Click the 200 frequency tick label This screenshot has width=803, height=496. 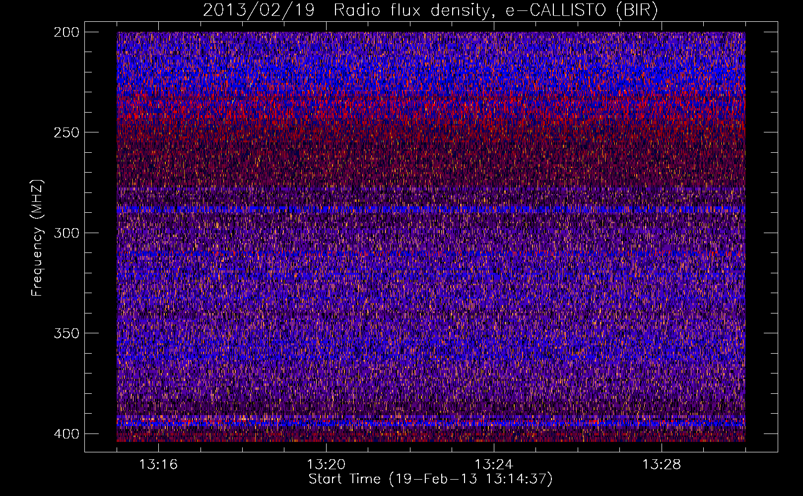point(66,32)
